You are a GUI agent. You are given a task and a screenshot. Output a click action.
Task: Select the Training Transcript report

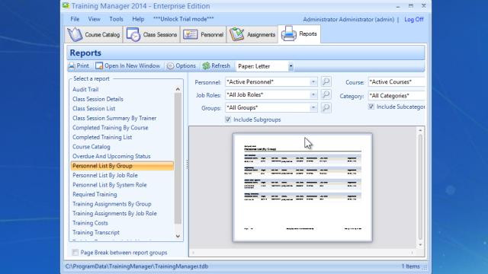96,232
